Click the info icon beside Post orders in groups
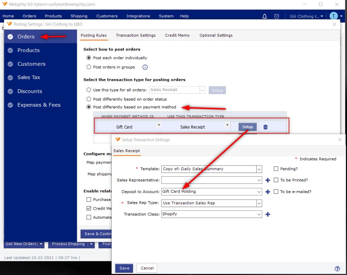This screenshot has width=347, height=275. [x=145, y=67]
